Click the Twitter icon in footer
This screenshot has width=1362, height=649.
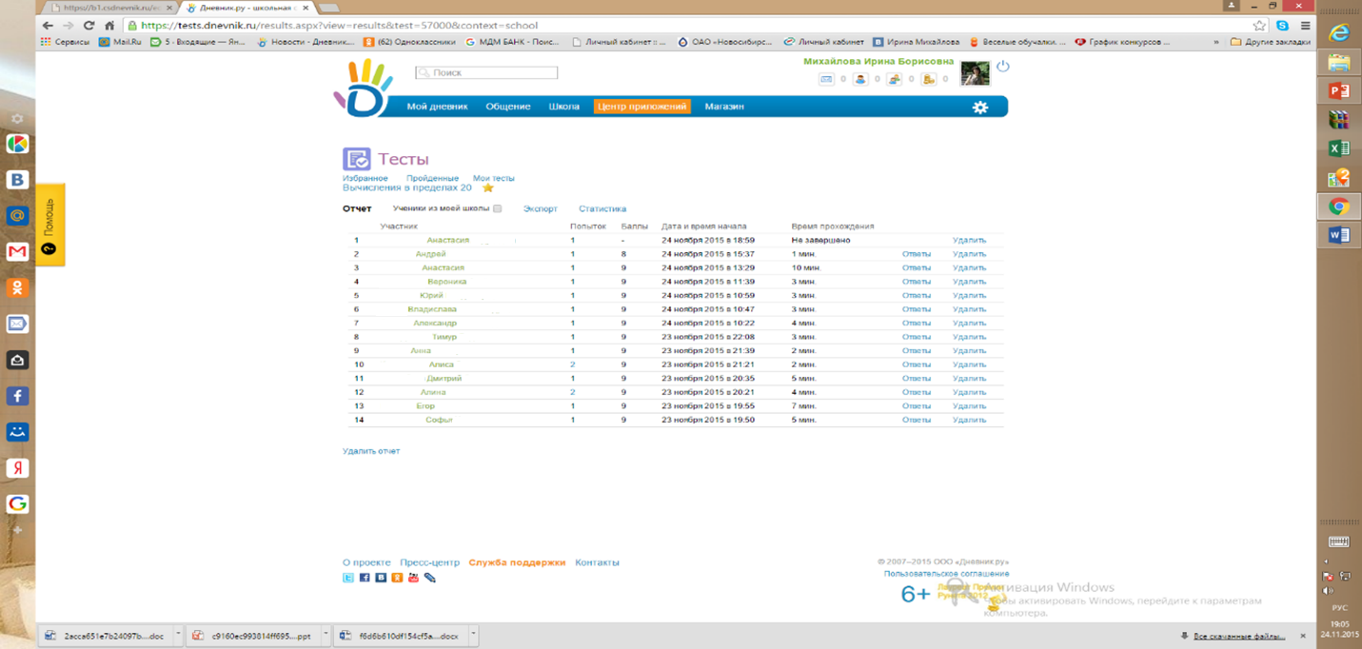coord(348,578)
